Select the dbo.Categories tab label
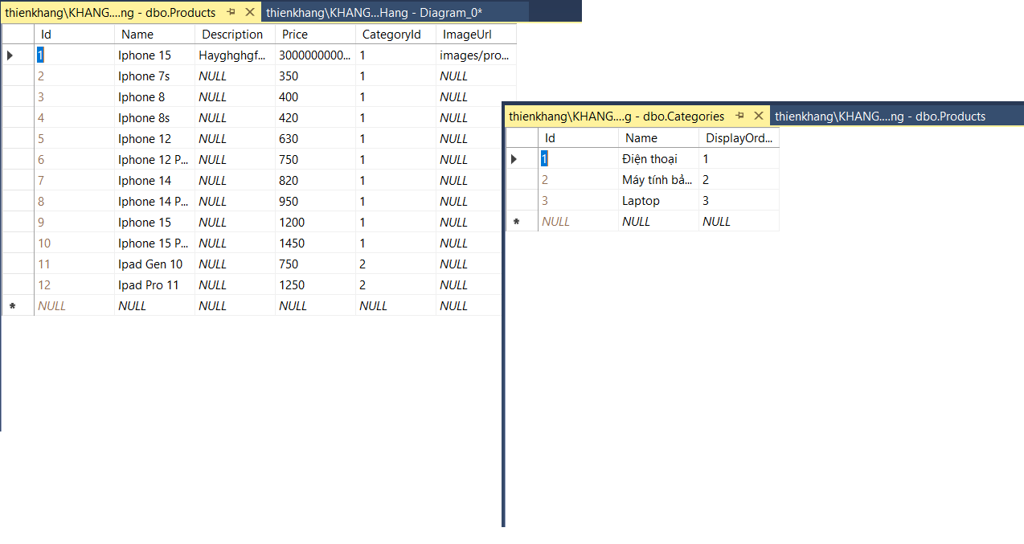1024x544 pixels. point(616,116)
